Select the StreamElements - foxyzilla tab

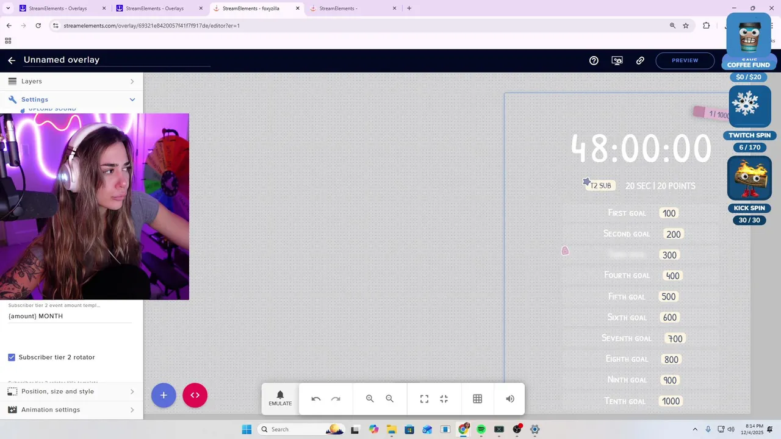[257, 9]
